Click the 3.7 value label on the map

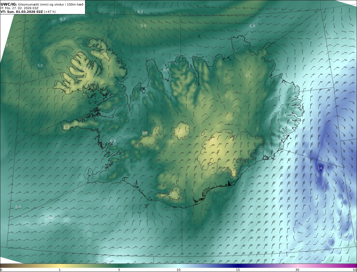pos(8,45)
